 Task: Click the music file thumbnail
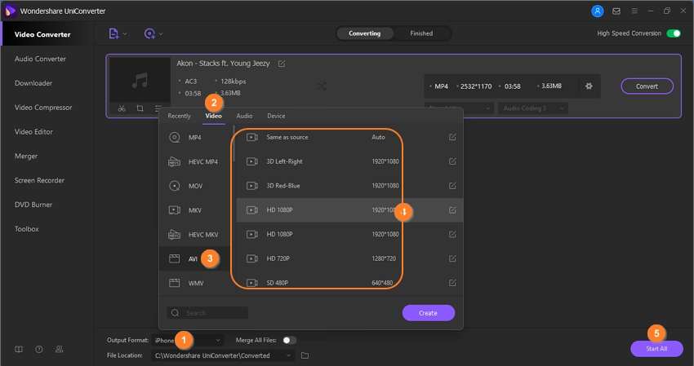tap(140, 81)
